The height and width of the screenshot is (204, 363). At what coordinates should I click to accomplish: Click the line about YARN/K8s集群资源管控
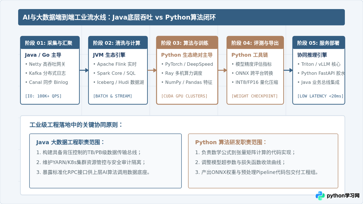91,162
